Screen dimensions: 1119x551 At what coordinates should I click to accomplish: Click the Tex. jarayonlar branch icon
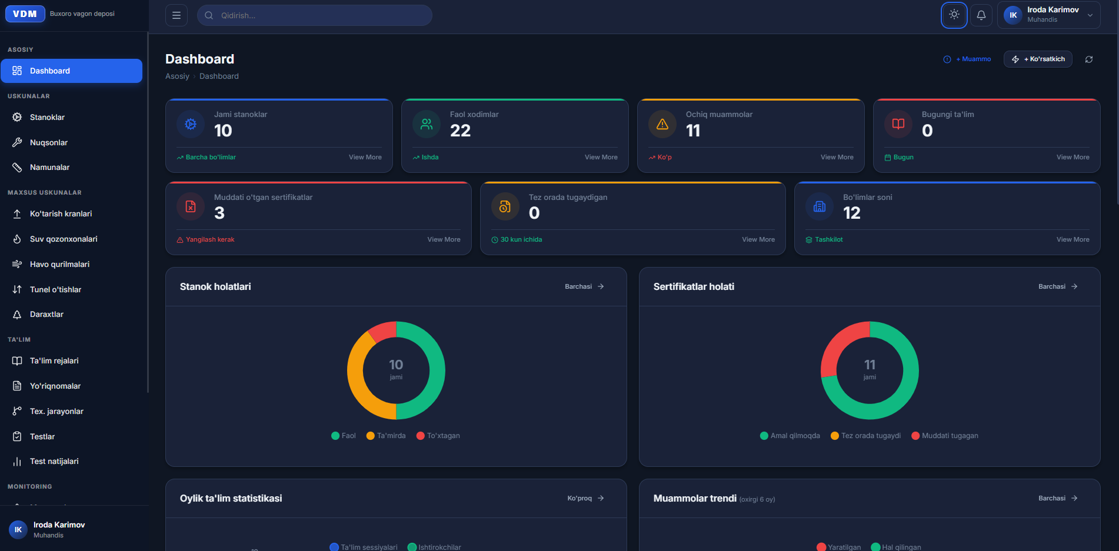tap(17, 411)
